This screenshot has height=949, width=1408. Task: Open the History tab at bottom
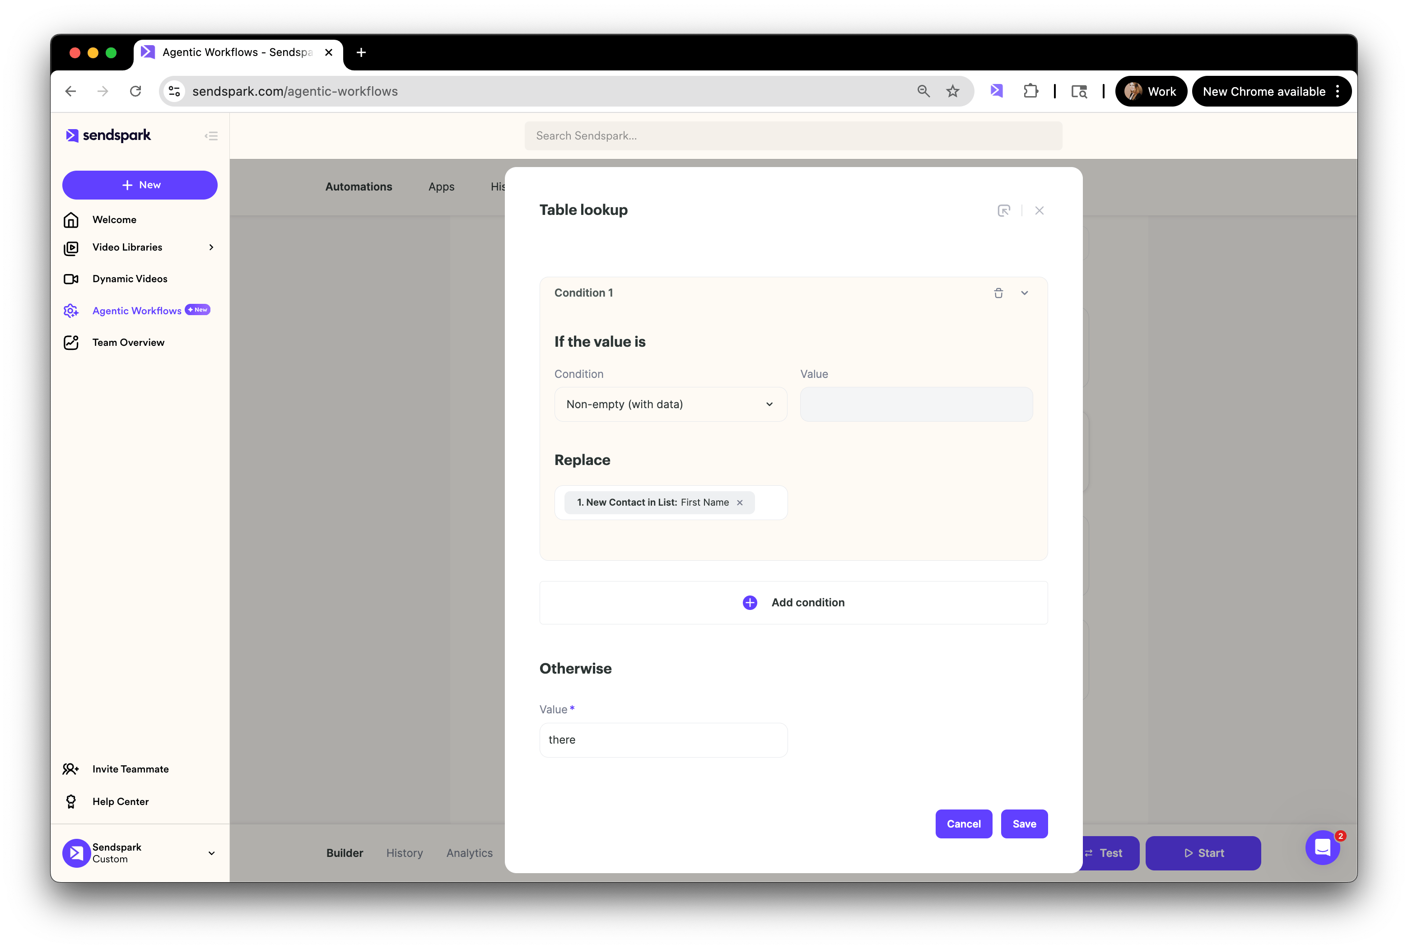pyautogui.click(x=404, y=853)
